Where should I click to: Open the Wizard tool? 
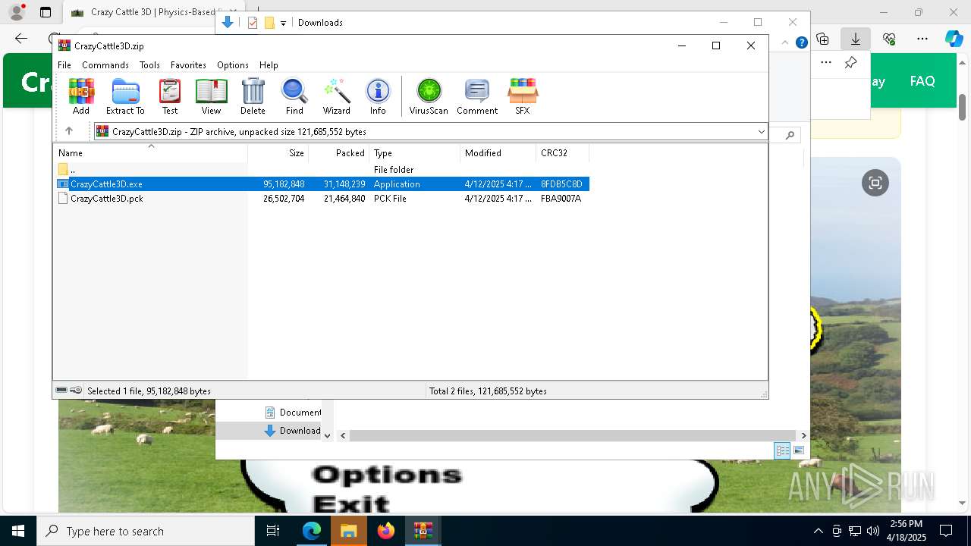(x=336, y=96)
